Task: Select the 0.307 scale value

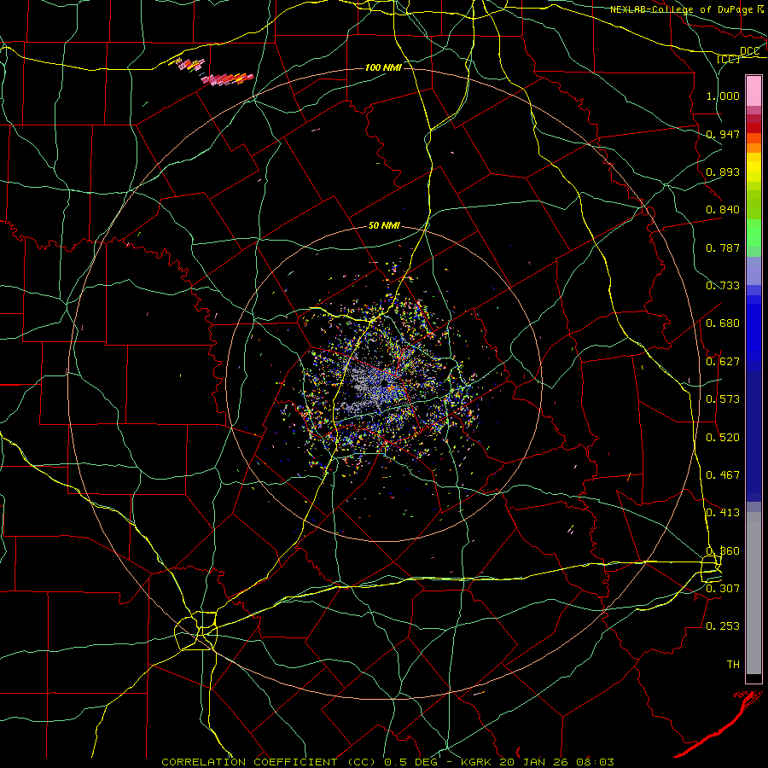Action: pyautogui.click(x=723, y=588)
